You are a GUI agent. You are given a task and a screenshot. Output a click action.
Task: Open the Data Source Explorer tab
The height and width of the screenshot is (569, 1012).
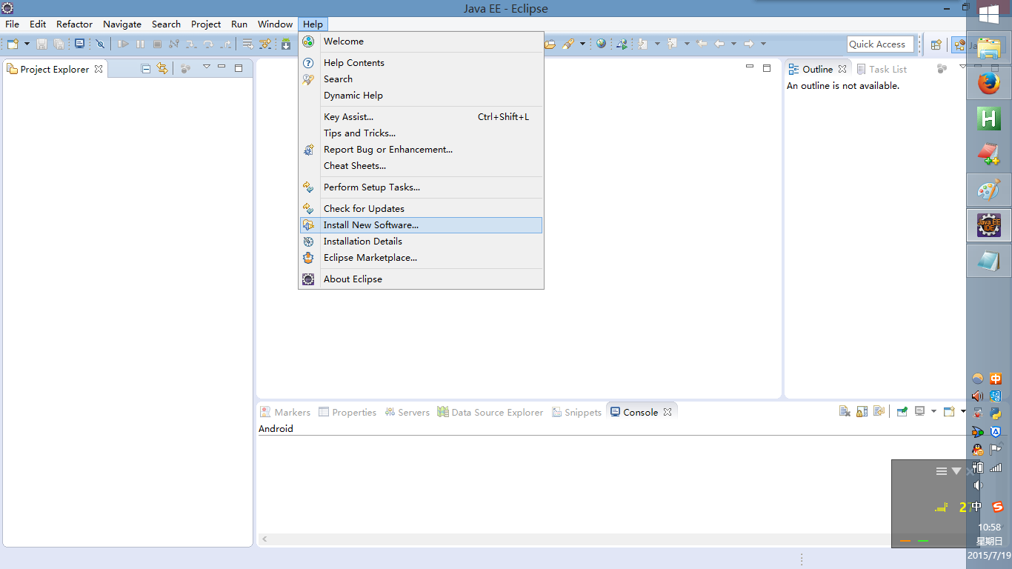pyautogui.click(x=490, y=412)
